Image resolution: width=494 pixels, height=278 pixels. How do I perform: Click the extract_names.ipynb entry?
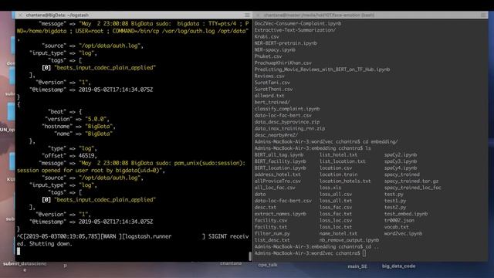pos(280,214)
